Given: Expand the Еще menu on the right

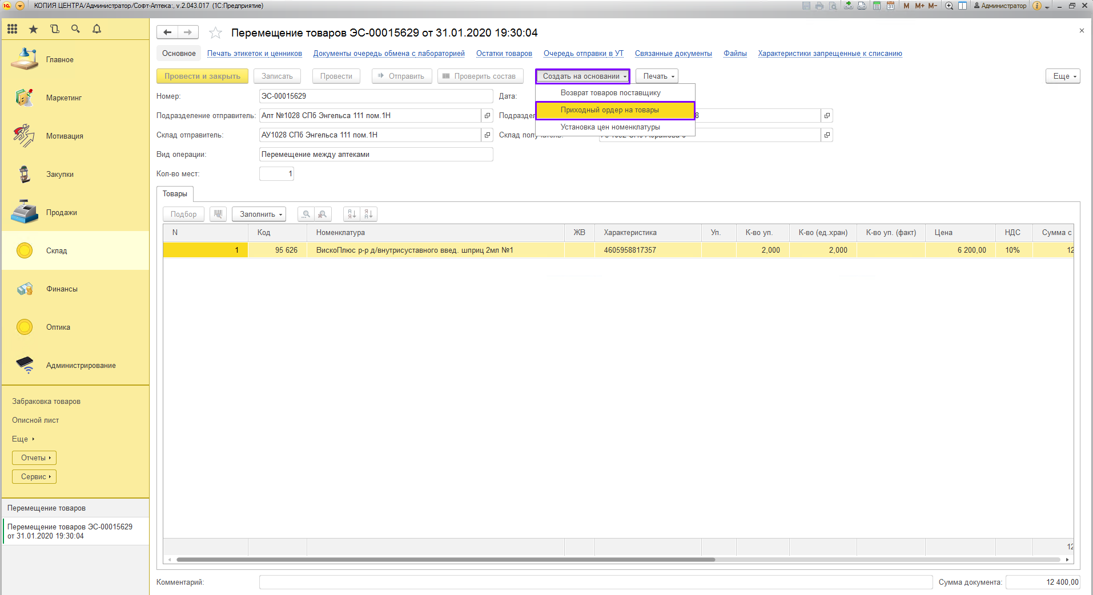Looking at the screenshot, I should pos(1063,76).
